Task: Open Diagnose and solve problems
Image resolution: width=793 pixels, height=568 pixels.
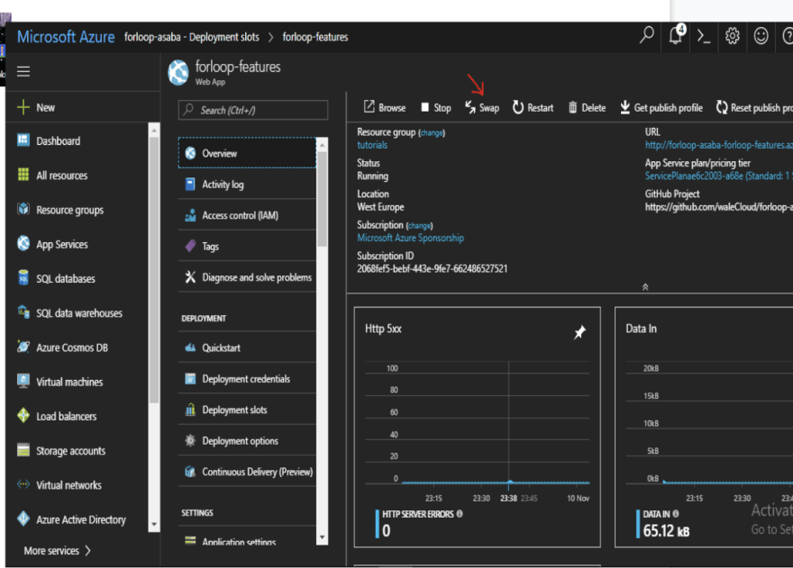Action: pos(247,277)
